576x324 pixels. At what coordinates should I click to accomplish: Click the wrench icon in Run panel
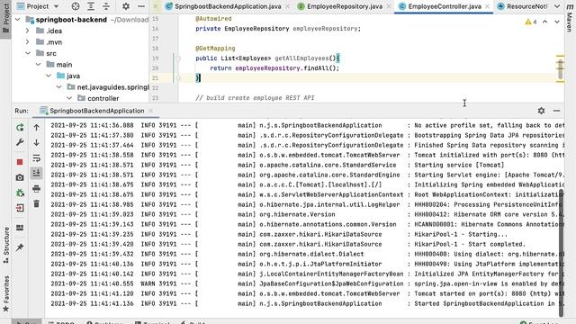point(20,142)
